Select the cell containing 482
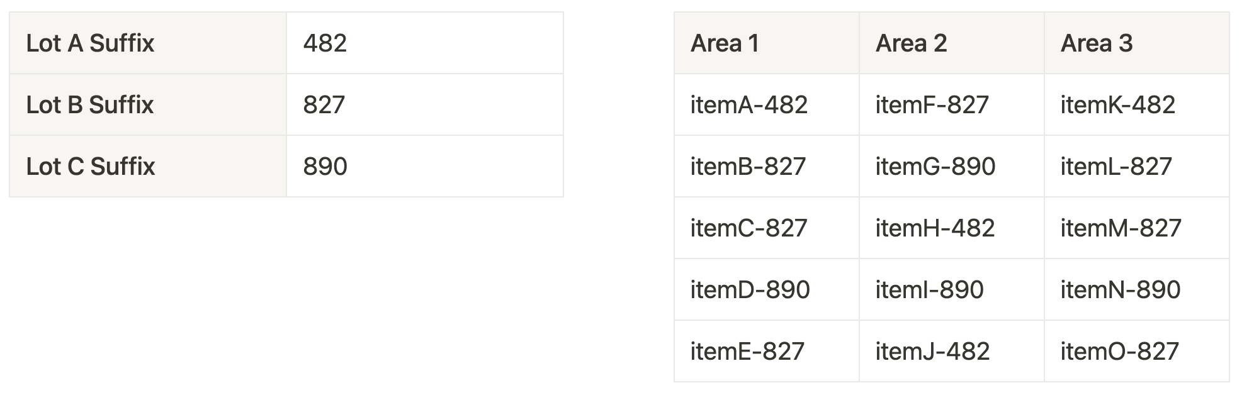Image resolution: width=1254 pixels, height=395 pixels. click(425, 43)
